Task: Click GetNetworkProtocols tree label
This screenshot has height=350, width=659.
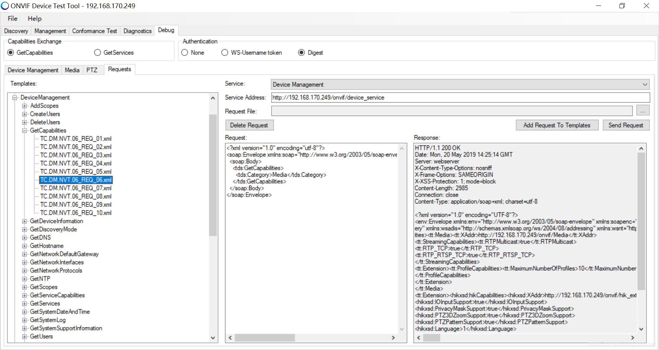Action: pos(56,270)
